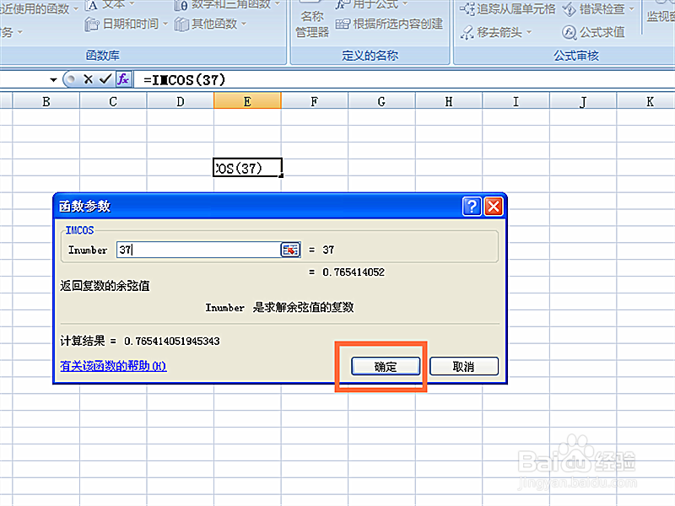Image resolution: width=675 pixels, height=506 pixels.
Task: Click the 移去箭头 icon
Action: pos(467,33)
